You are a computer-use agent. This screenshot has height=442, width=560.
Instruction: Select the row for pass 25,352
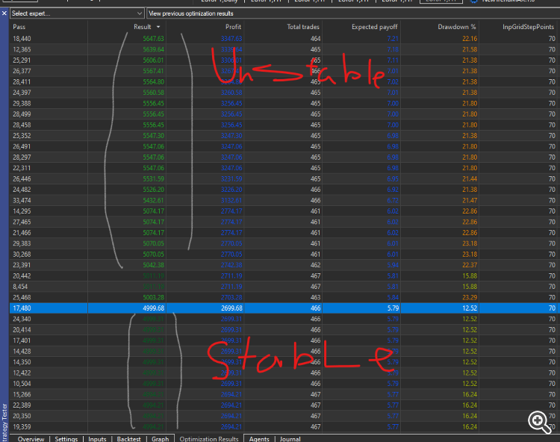point(284,136)
